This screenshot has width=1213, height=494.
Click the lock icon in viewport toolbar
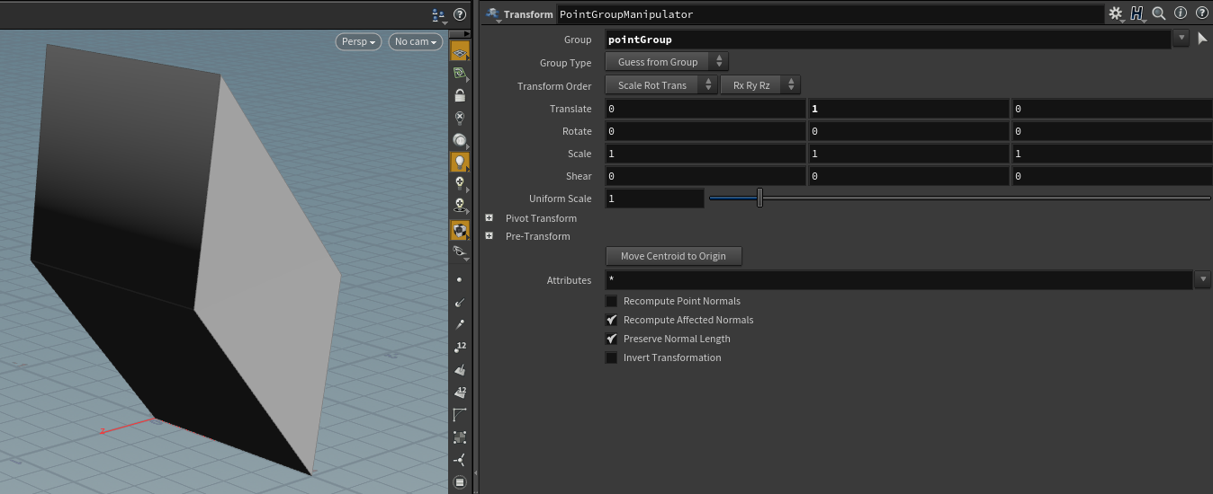(460, 95)
